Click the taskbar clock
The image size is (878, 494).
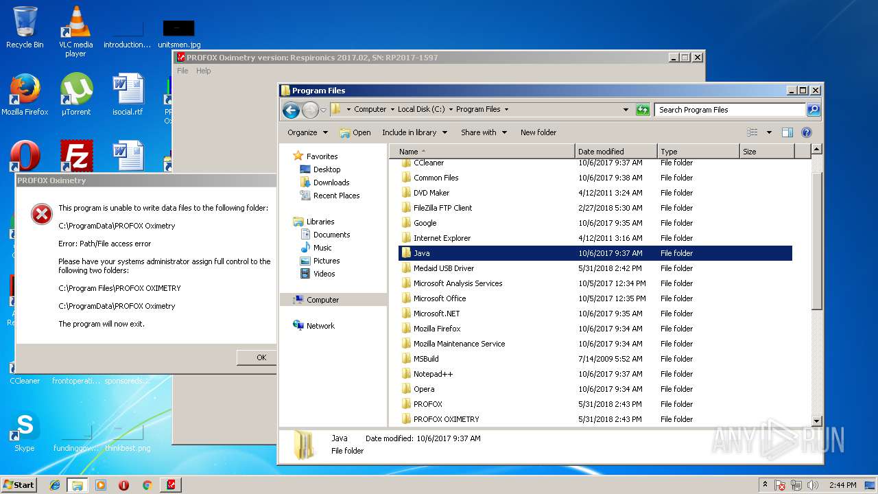(842, 485)
